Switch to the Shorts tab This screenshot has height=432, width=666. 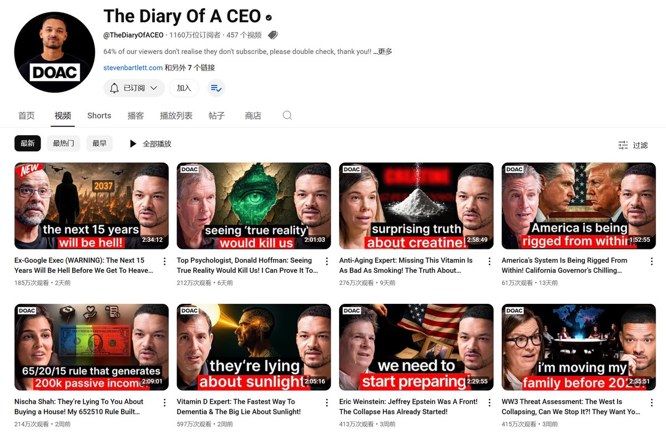(x=99, y=115)
